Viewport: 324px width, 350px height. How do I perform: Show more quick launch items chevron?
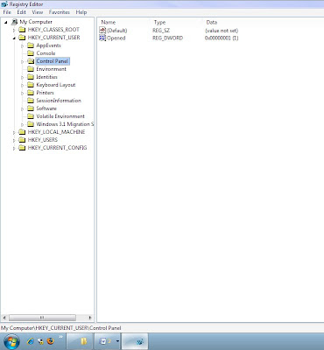coord(60,337)
